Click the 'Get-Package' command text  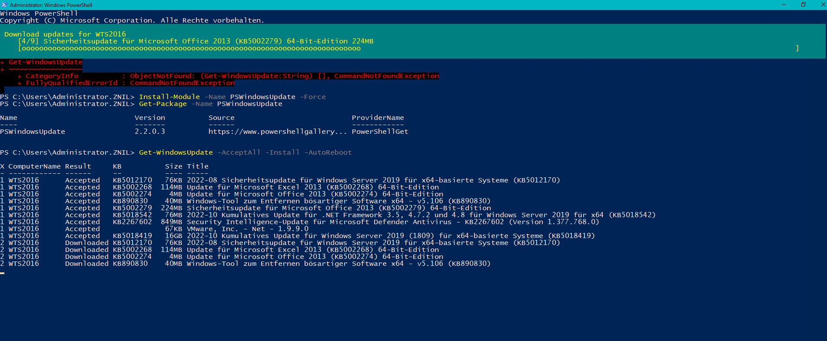pos(163,104)
